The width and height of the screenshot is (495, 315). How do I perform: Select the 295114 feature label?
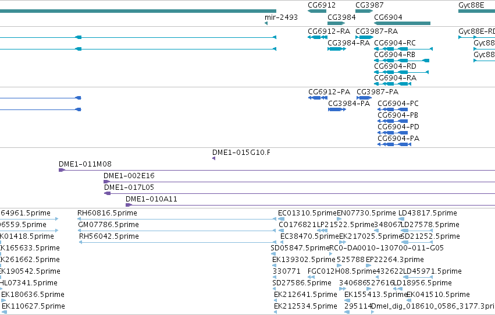pos(358,306)
